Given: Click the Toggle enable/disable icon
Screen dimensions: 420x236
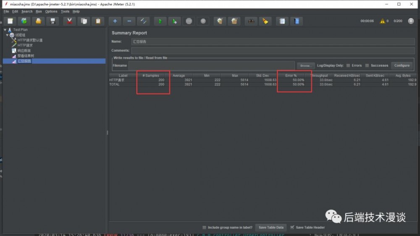Looking at the screenshot, I should [143, 21].
